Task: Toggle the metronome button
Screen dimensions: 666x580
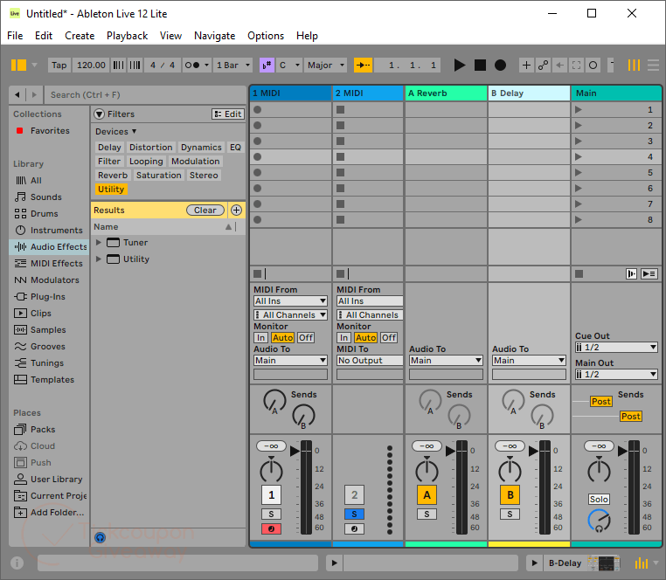Action: pos(192,66)
